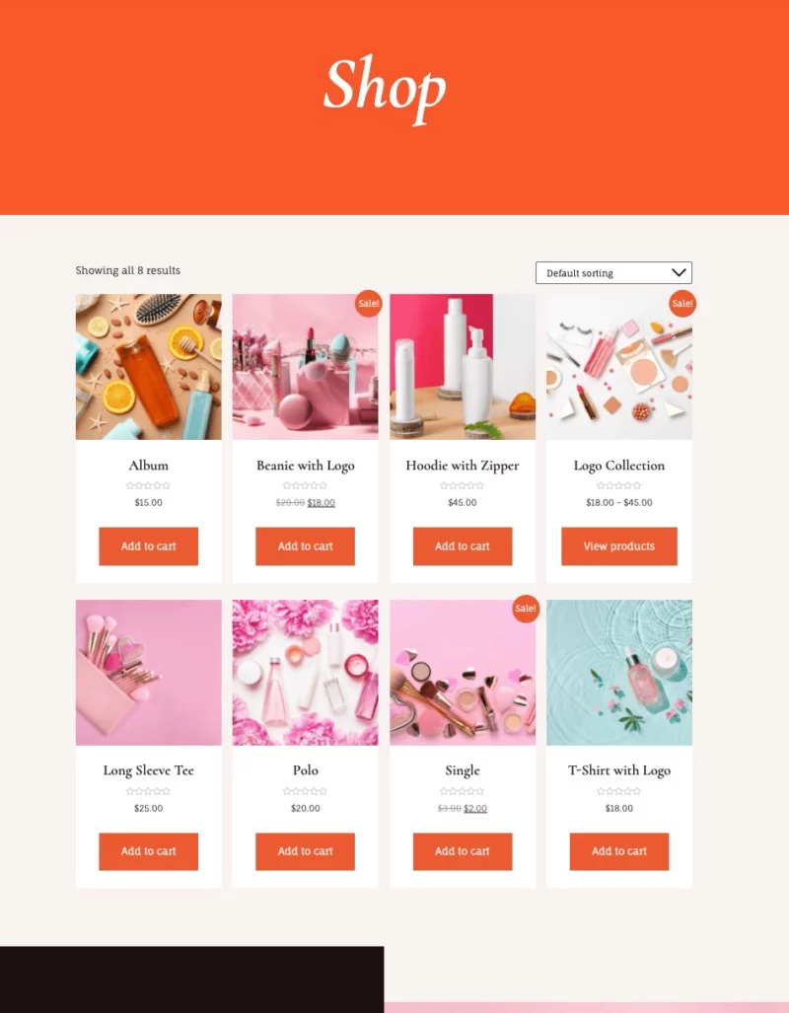Click the star rating under Long Sleeve Tee
The image size is (789, 1013).
point(149,791)
